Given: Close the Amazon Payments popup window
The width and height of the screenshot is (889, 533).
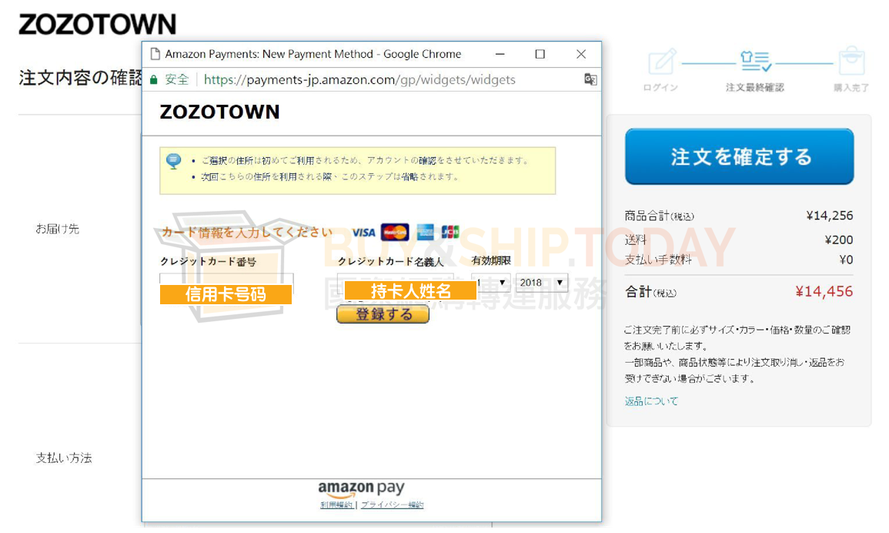Looking at the screenshot, I should tap(581, 54).
